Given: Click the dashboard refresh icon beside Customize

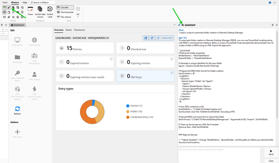Looking at the screenshot, I should [152, 38].
